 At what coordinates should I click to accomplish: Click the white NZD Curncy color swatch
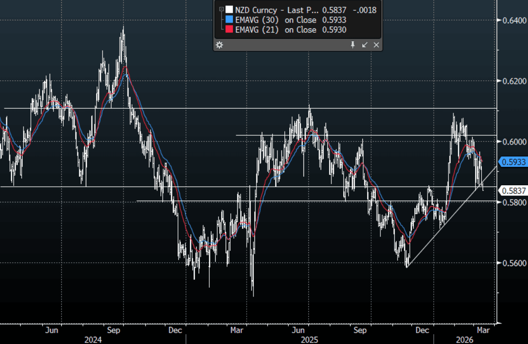[x=229, y=9]
